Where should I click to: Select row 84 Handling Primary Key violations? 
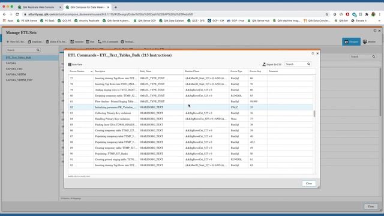[x=191, y=119]
